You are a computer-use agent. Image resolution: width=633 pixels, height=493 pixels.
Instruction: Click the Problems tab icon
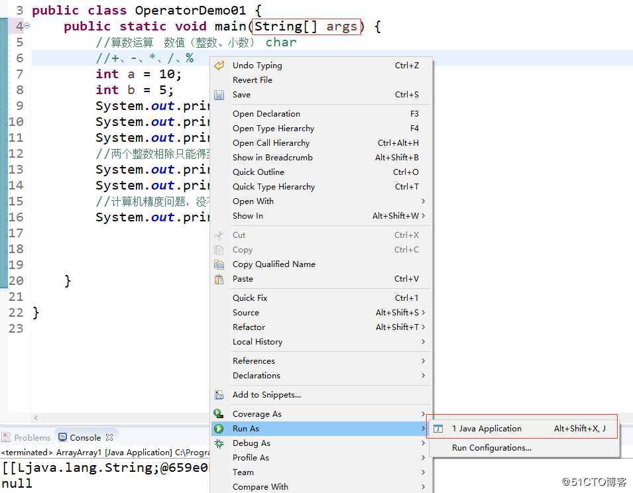(x=6, y=437)
